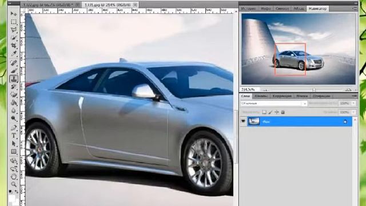Select the Path Selection arrow tool
Image resolution: width=366 pixels, height=206 pixels.
tap(14, 144)
